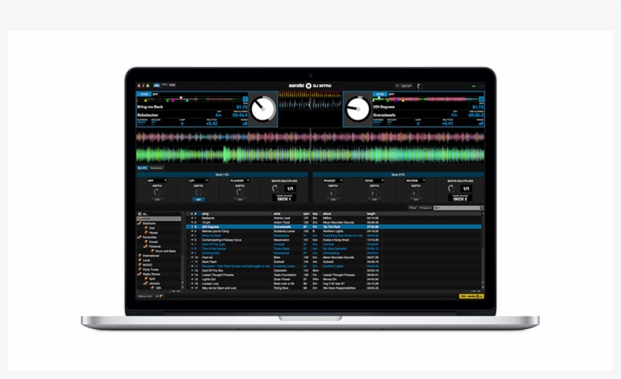
Task: Open the Echo effect dropdown
Action: pyautogui.click(x=374, y=181)
